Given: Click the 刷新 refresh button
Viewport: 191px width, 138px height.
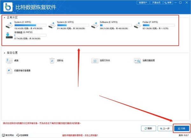Looking at the screenshot, I should coord(148,129).
